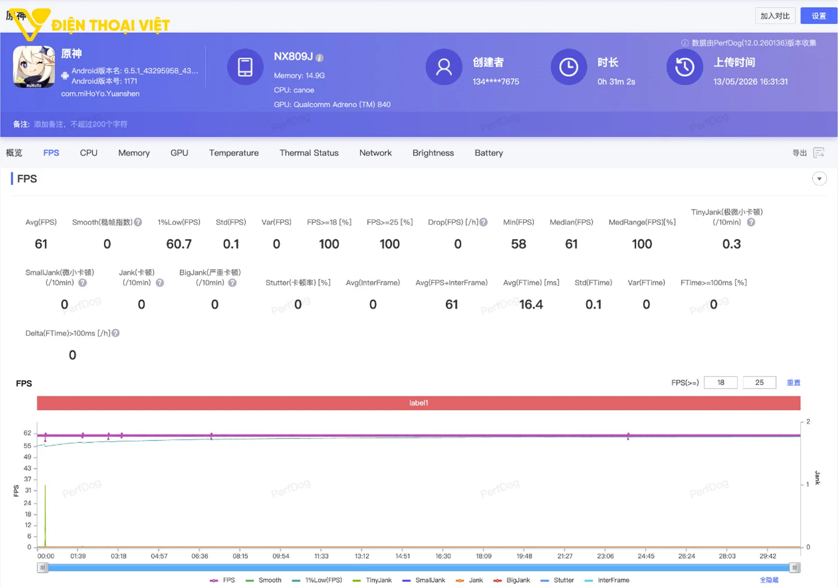This screenshot has width=838, height=587.
Task: Click the device phone icon
Action: pos(245,67)
